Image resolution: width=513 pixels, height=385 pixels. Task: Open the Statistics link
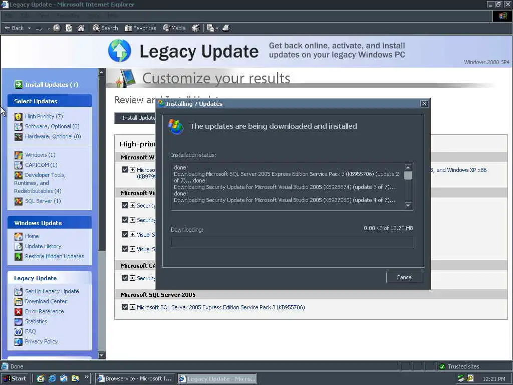point(36,321)
